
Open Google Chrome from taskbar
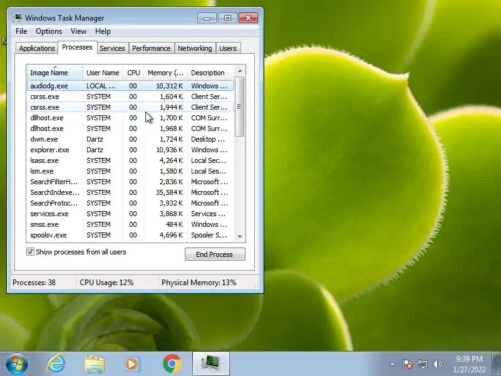pyautogui.click(x=172, y=364)
